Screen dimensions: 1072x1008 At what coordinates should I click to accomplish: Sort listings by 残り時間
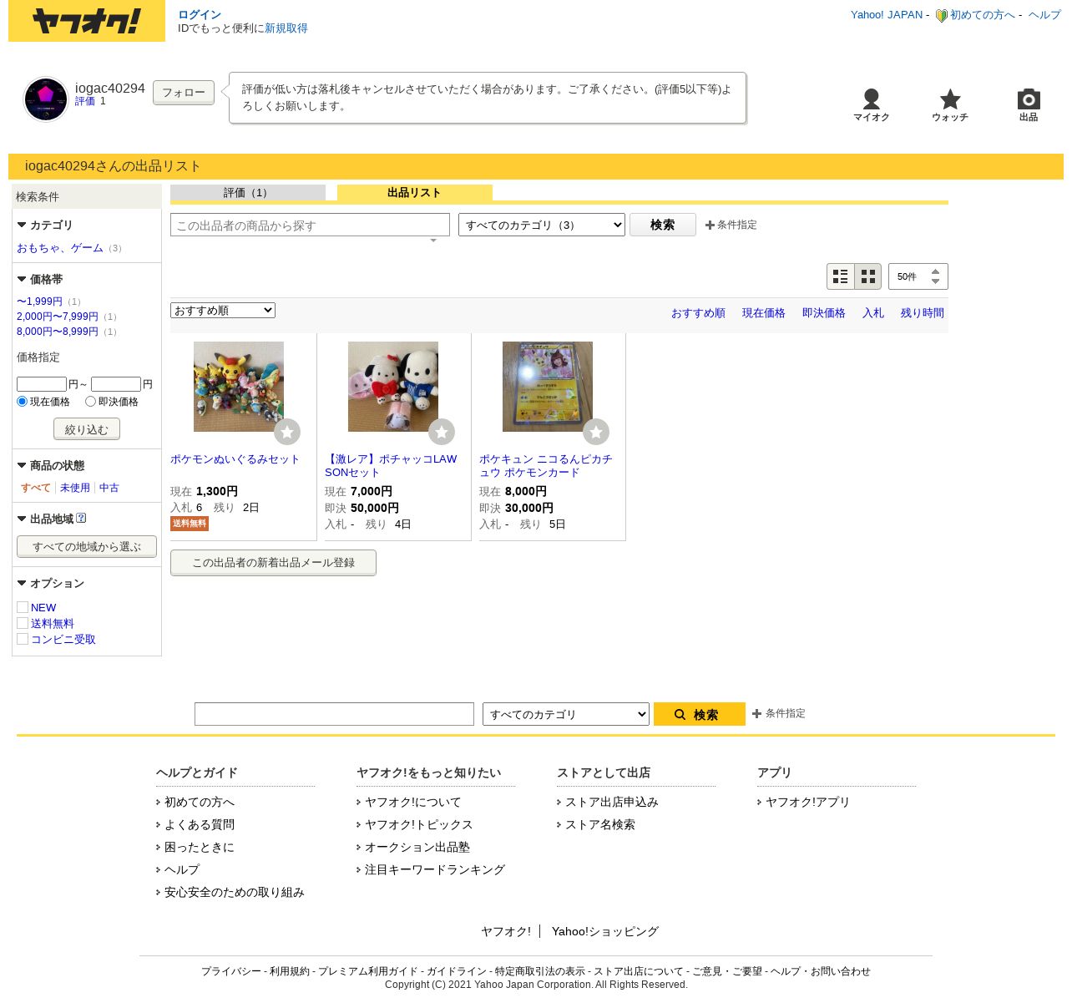923,313
